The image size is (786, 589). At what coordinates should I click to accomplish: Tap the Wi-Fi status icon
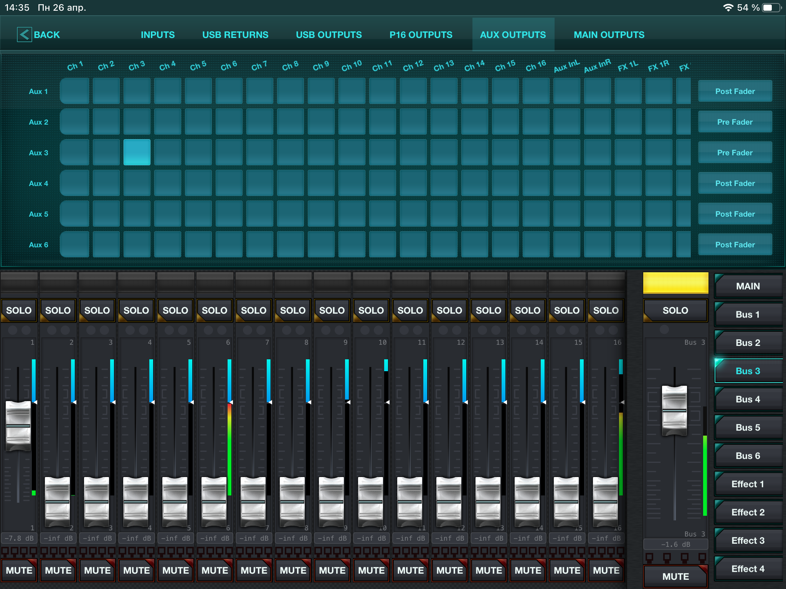[728, 8]
